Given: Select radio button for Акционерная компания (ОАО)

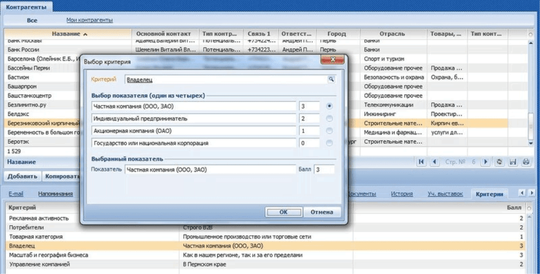Looking at the screenshot, I should 330,130.
